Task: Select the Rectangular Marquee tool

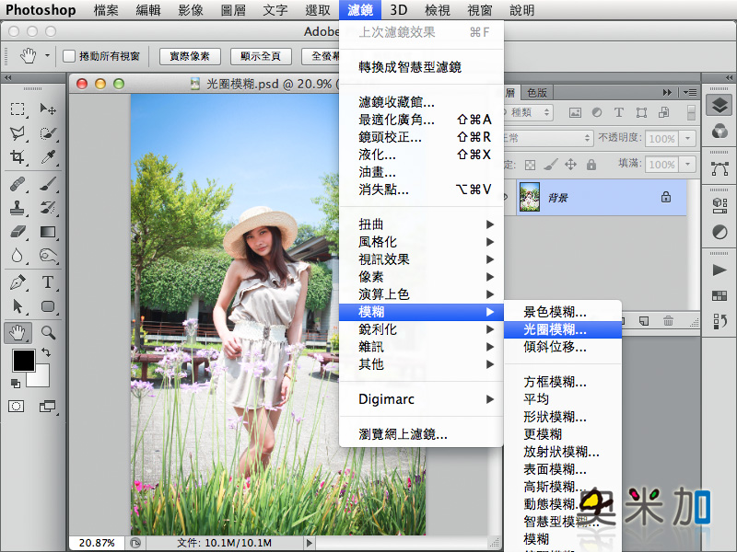Action: coord(18,109)
